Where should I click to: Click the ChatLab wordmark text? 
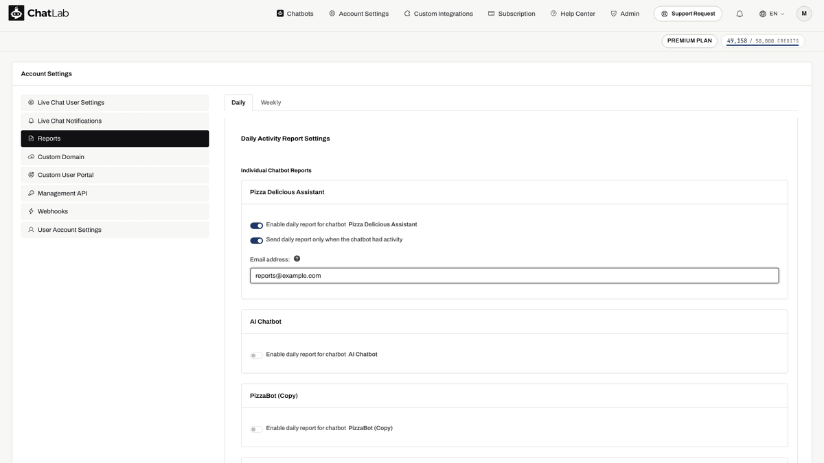click(x=48, y=13)
